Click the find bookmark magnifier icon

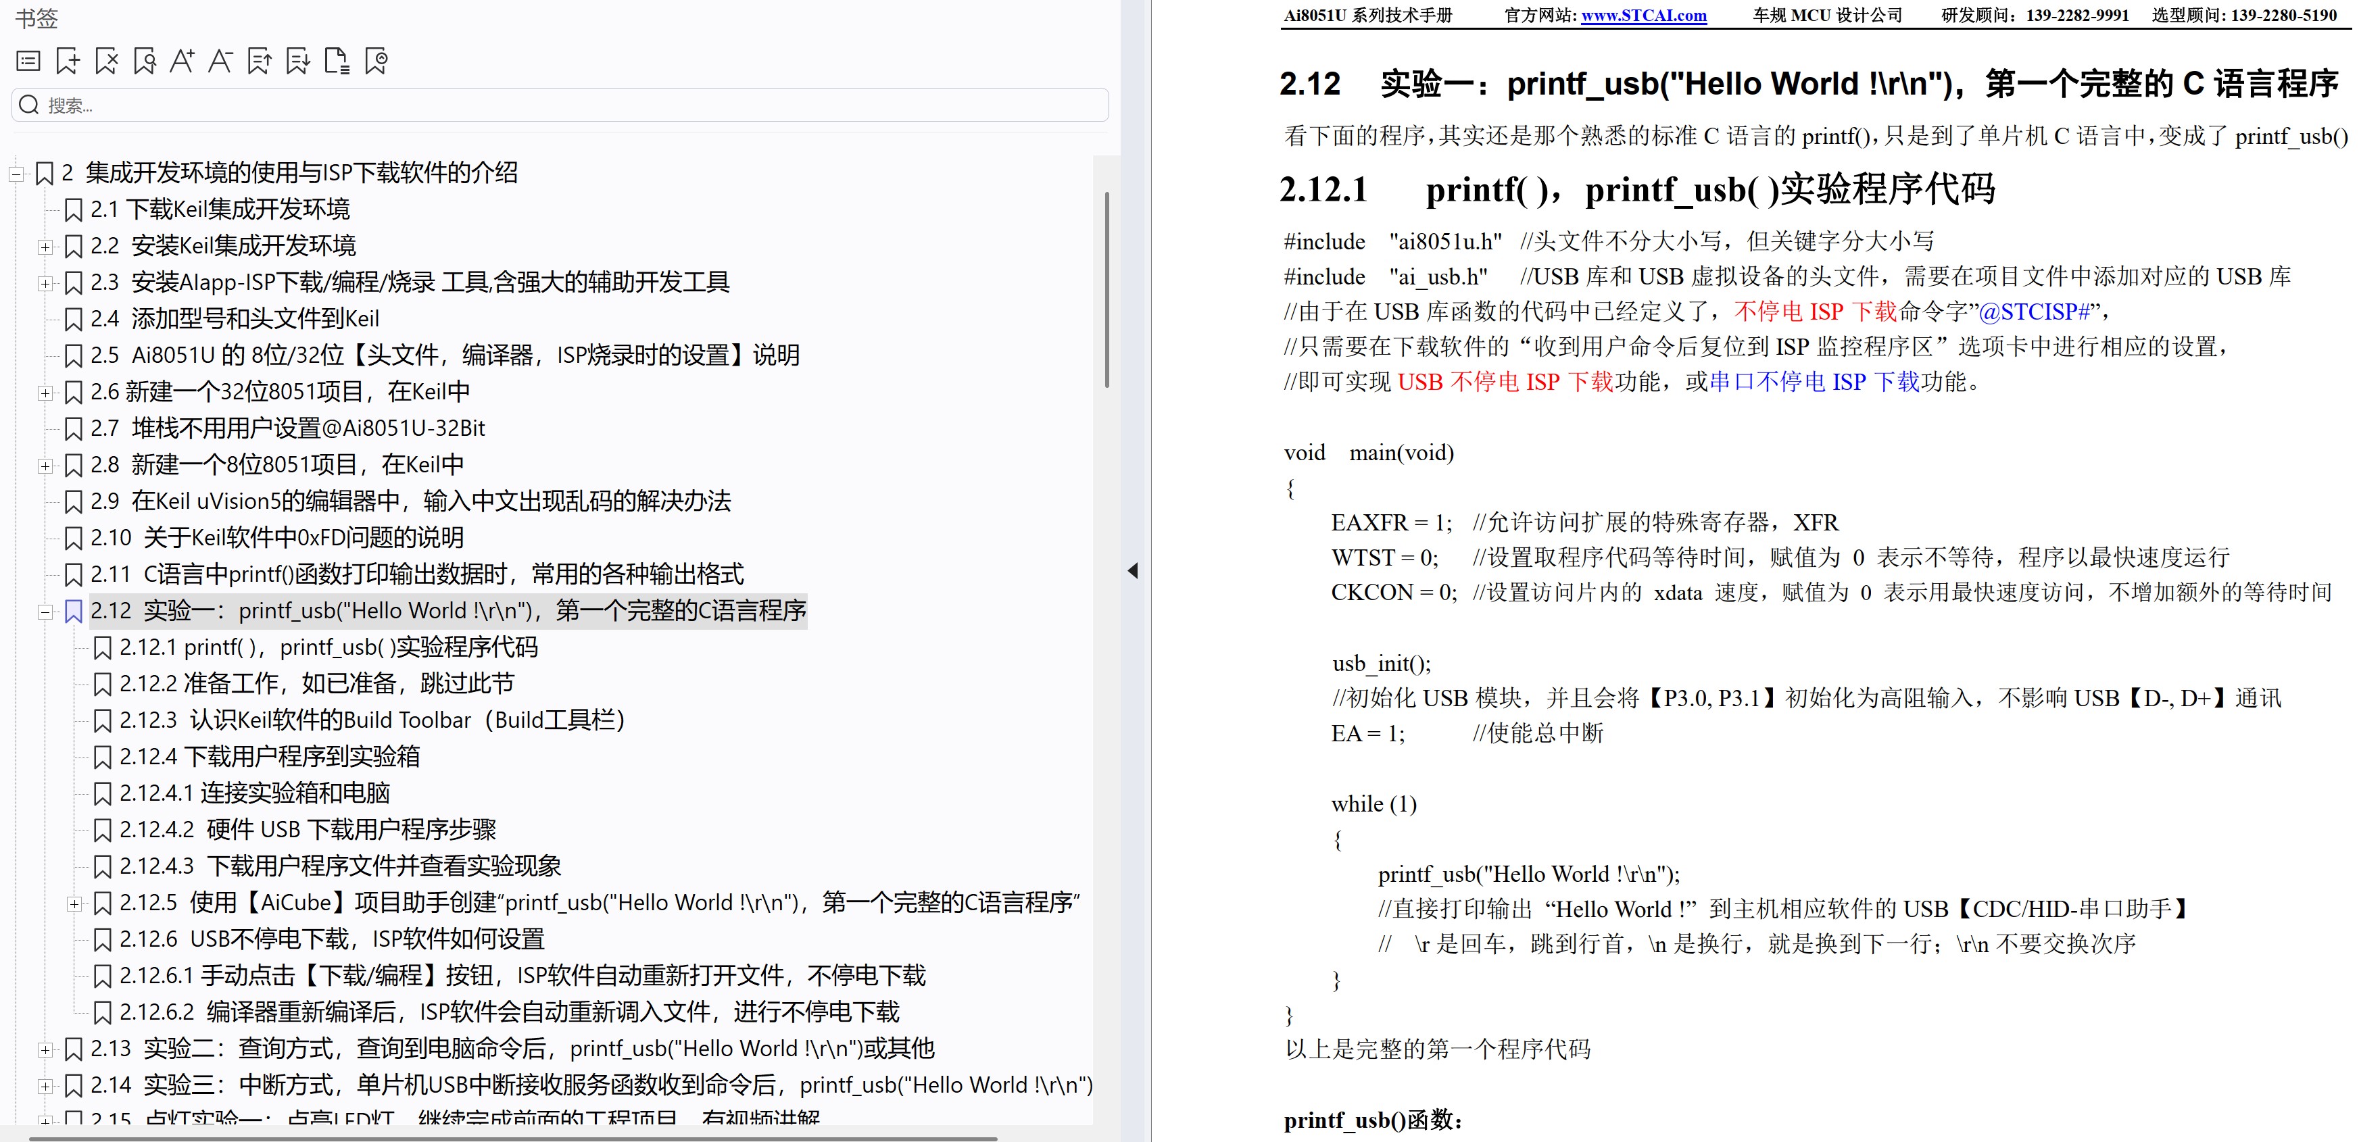[x=145, y=61]
